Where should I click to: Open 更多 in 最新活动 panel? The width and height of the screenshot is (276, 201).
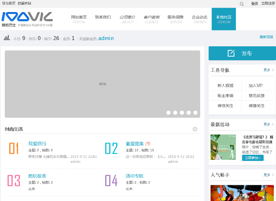[269, 125]
